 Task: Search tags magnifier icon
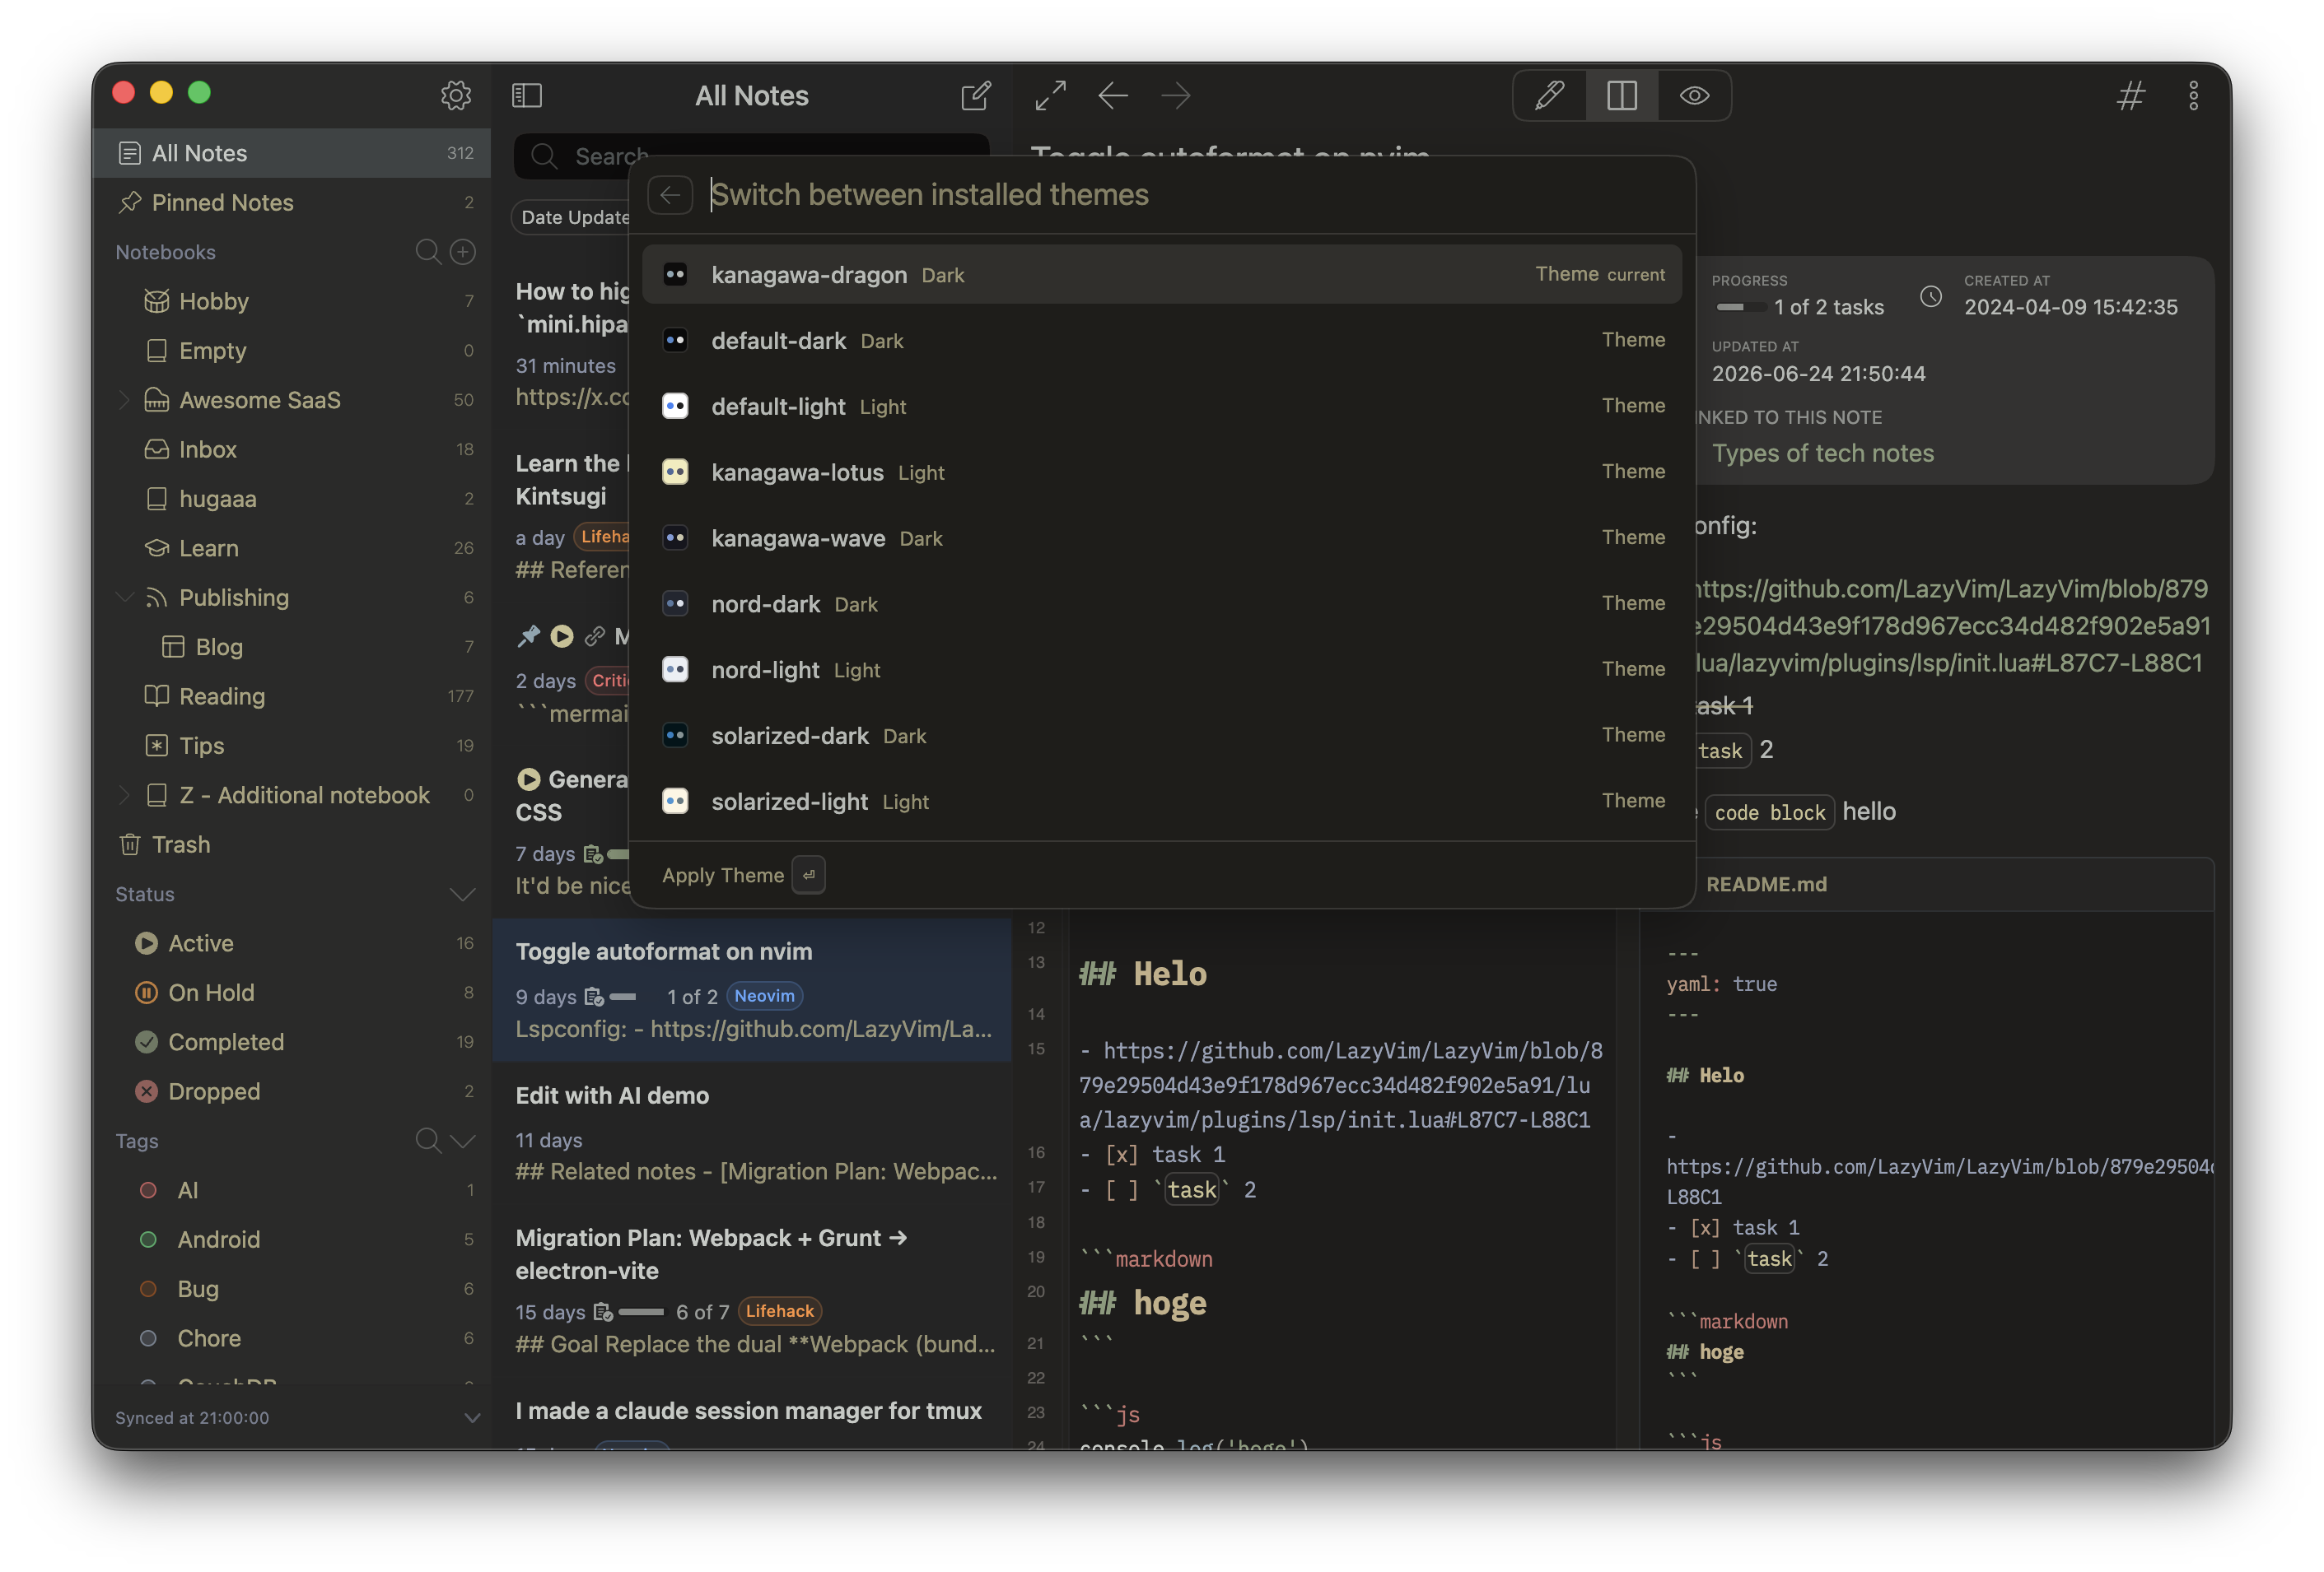click(428, 1140)
